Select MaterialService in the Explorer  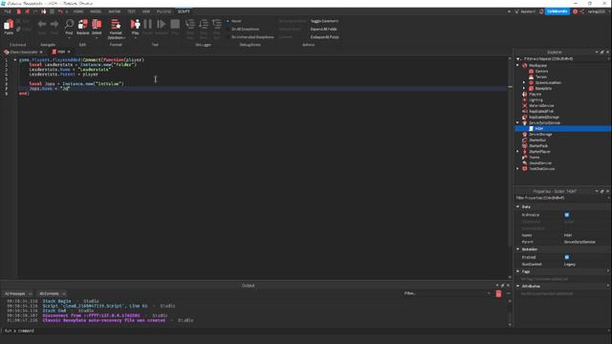tap(541, 106)
